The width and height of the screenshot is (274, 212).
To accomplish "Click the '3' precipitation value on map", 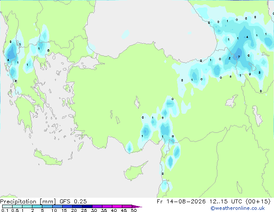I will click(259, 72).
